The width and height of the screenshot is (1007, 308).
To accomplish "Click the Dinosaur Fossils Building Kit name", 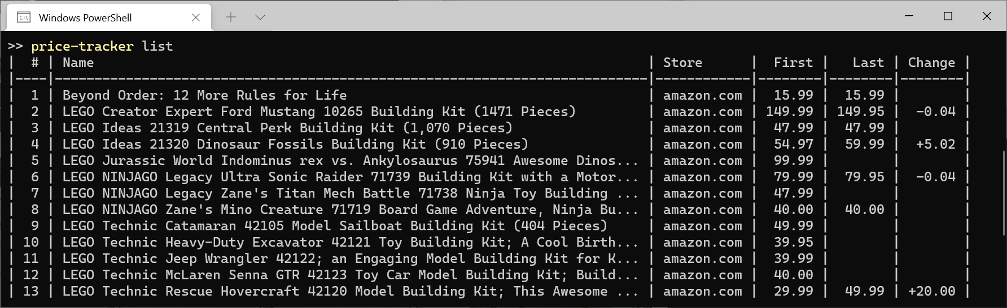I will click(295, 144).
